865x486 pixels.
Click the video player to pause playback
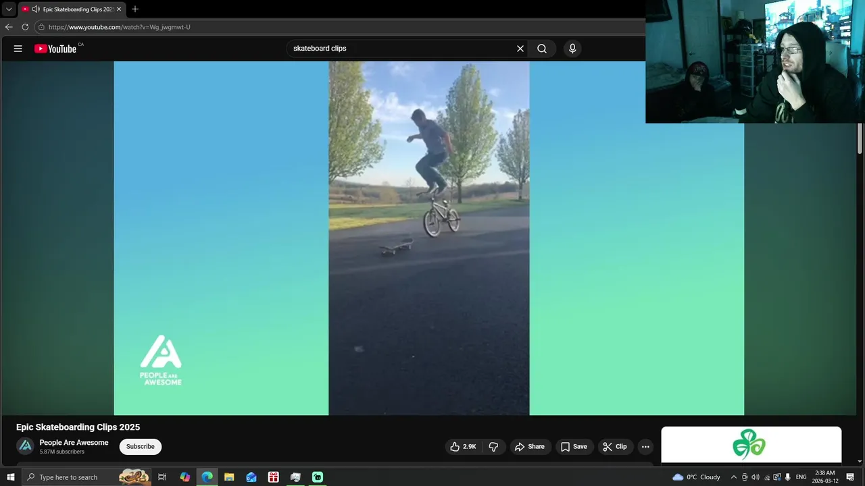pos(428,238)
